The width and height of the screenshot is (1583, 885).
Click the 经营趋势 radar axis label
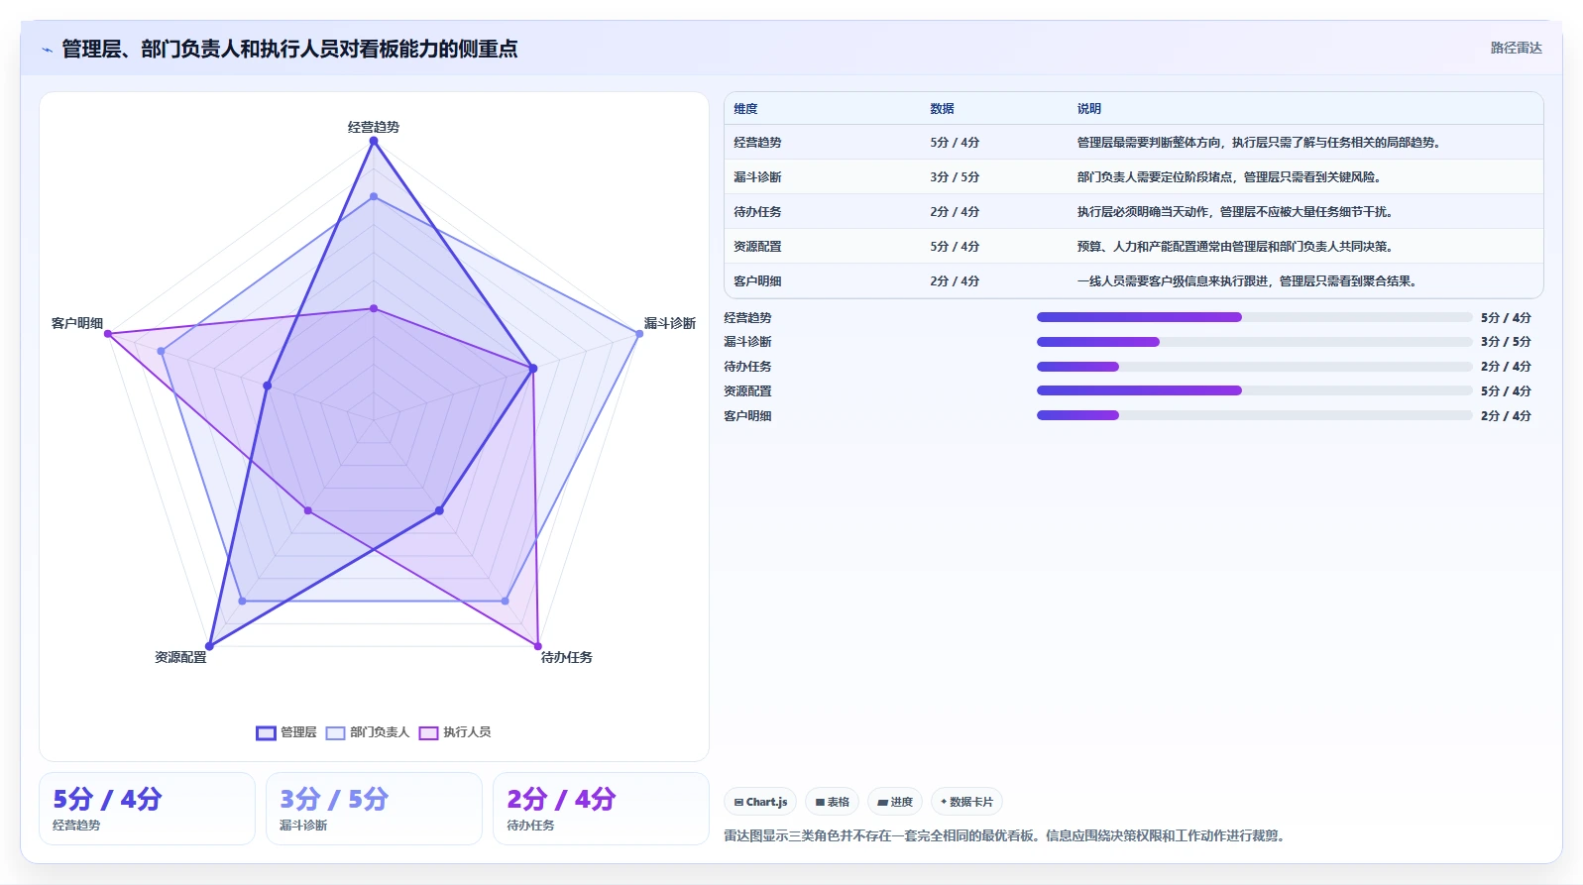tap(374, 127)
